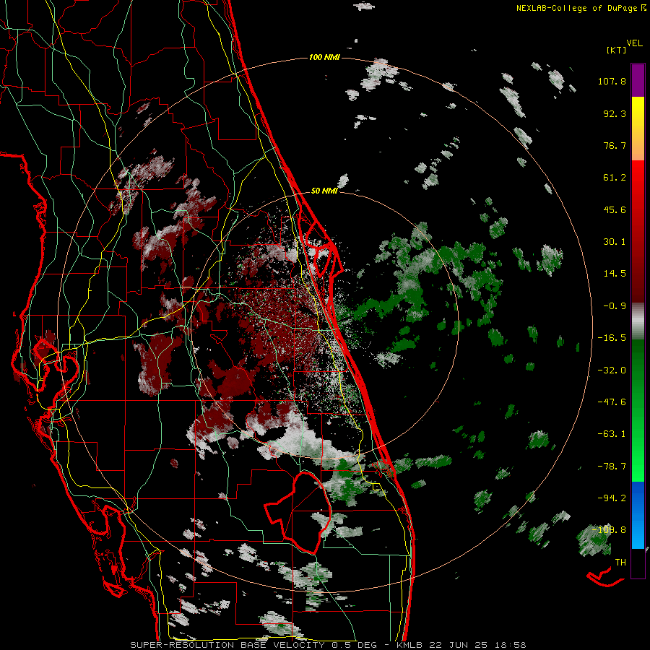Viewport: 650px width, 650px height.
Task: Click the [KT] units label
Action: coord(616,50)
